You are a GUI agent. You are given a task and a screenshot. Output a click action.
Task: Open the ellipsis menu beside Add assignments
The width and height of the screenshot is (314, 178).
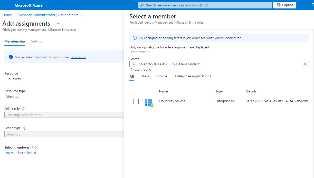pos(59,24)
